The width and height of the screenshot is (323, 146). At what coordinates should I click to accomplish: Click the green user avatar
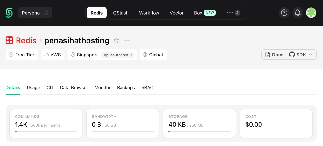pos(311,13)
